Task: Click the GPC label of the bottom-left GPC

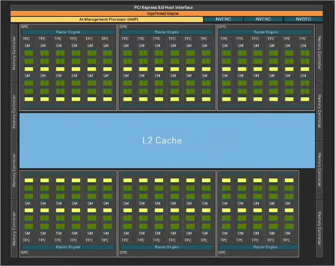Action: pyautogui.click(x=24, y=252)
